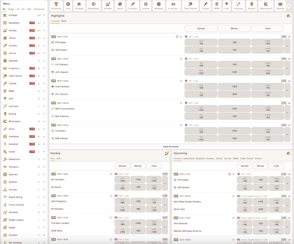The height and width of the screenshot is (244, 294).
Task: Select Football icon in top sports bar
Action: click(79, 6)
